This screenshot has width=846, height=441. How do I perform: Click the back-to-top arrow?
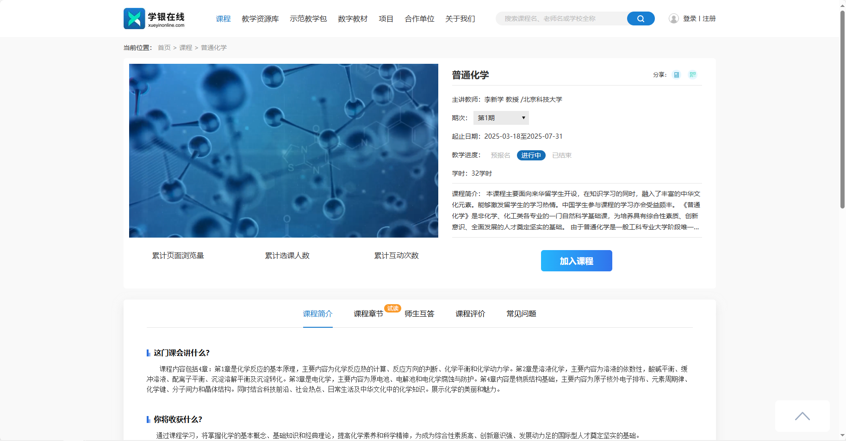pyautogui.click(x=802, y=416)
